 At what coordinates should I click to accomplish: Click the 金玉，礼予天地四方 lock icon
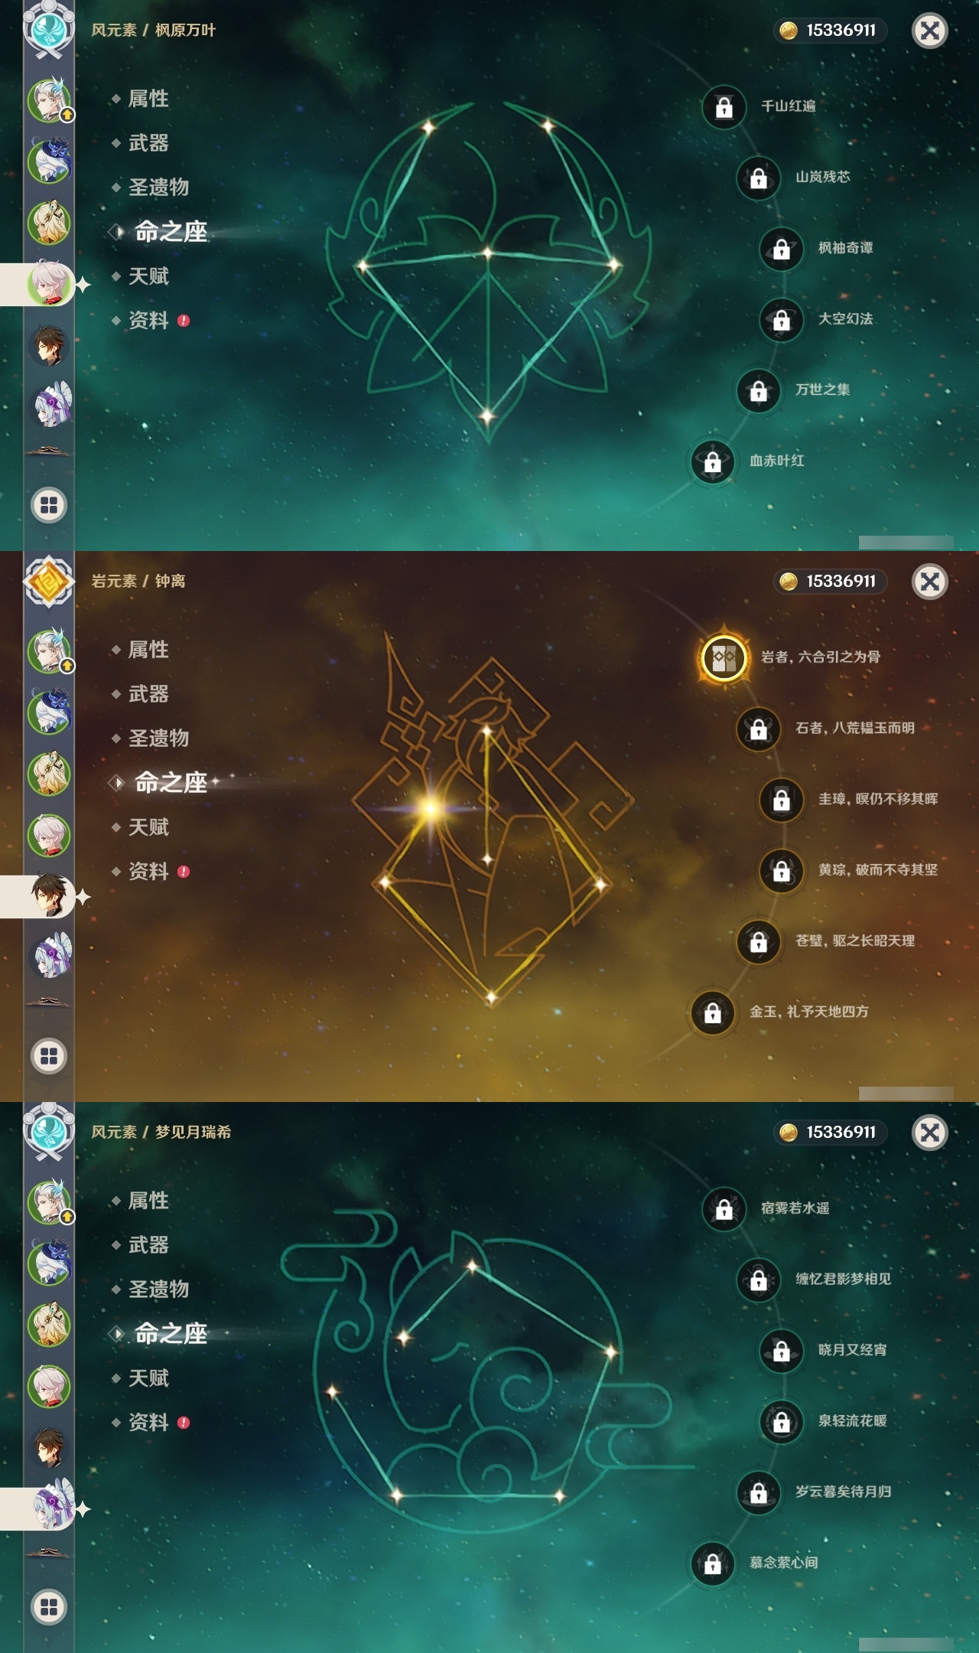click(x=712, y=1012)
